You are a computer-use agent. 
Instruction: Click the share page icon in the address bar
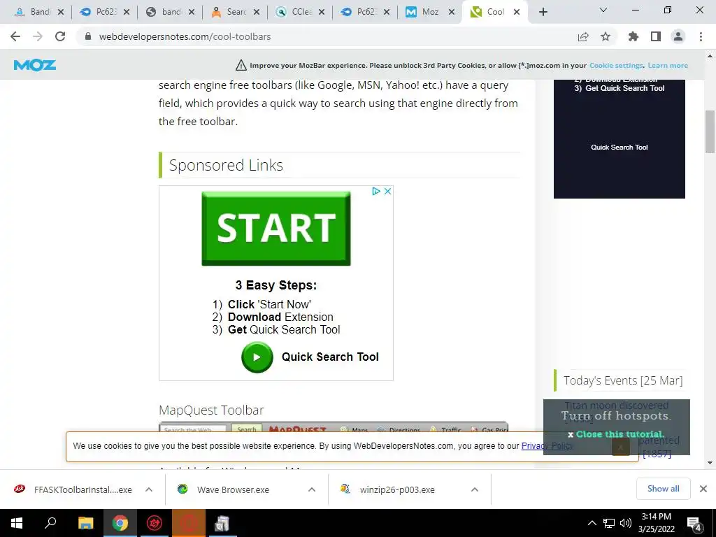(x=583, y=36)
